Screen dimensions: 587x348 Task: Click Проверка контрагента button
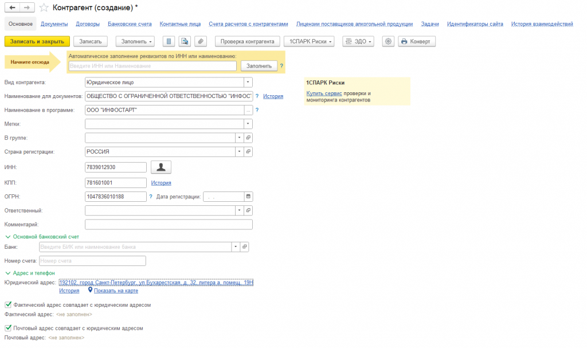(x=248, y=42)
